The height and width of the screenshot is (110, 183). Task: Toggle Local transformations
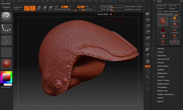[148, 38]
